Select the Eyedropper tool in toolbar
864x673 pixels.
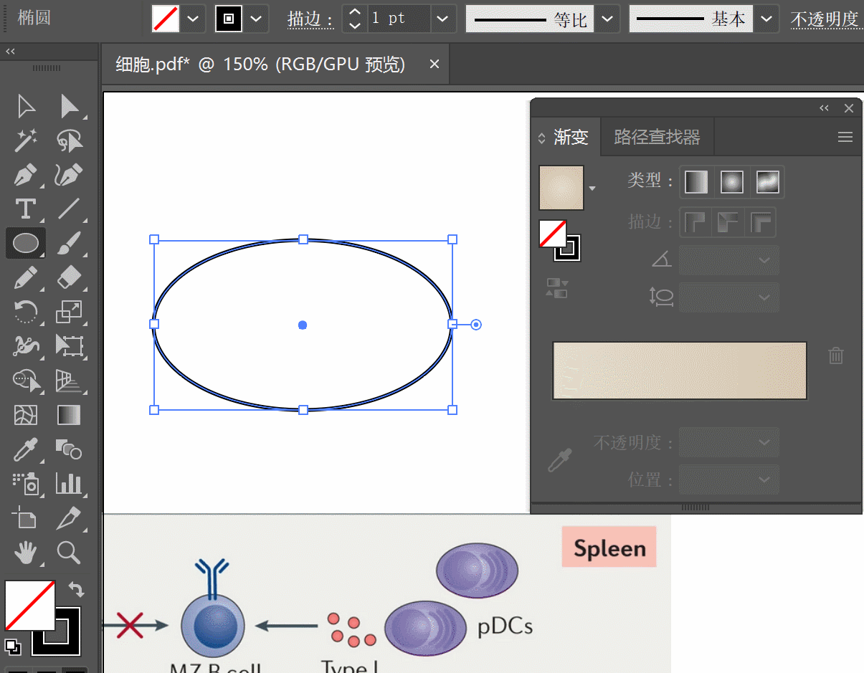click(27, 449)
